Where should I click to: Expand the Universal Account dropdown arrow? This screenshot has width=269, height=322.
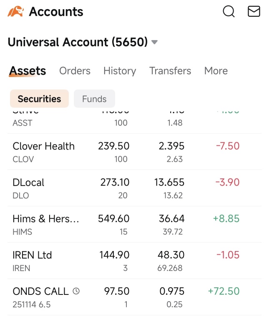tap(154, 42)
